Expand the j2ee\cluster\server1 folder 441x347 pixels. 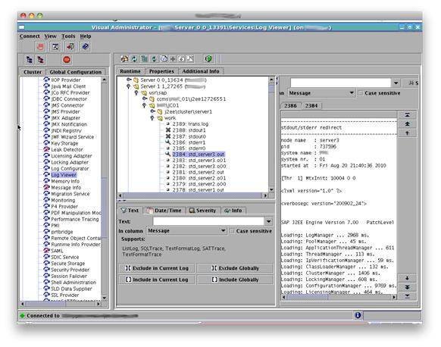(x=153, y=111)
